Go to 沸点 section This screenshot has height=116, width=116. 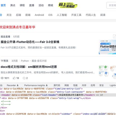[x=13, y=5]
